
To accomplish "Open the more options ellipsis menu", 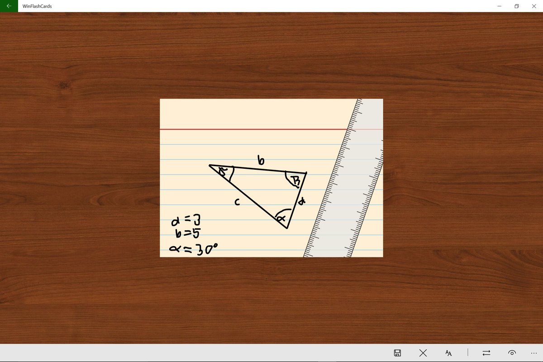I will pos(534,353).
